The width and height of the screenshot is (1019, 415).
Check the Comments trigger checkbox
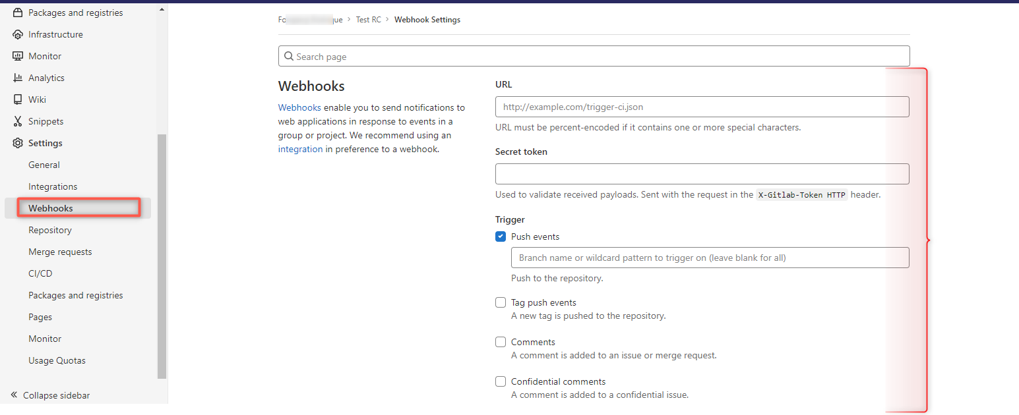[501, 342]
